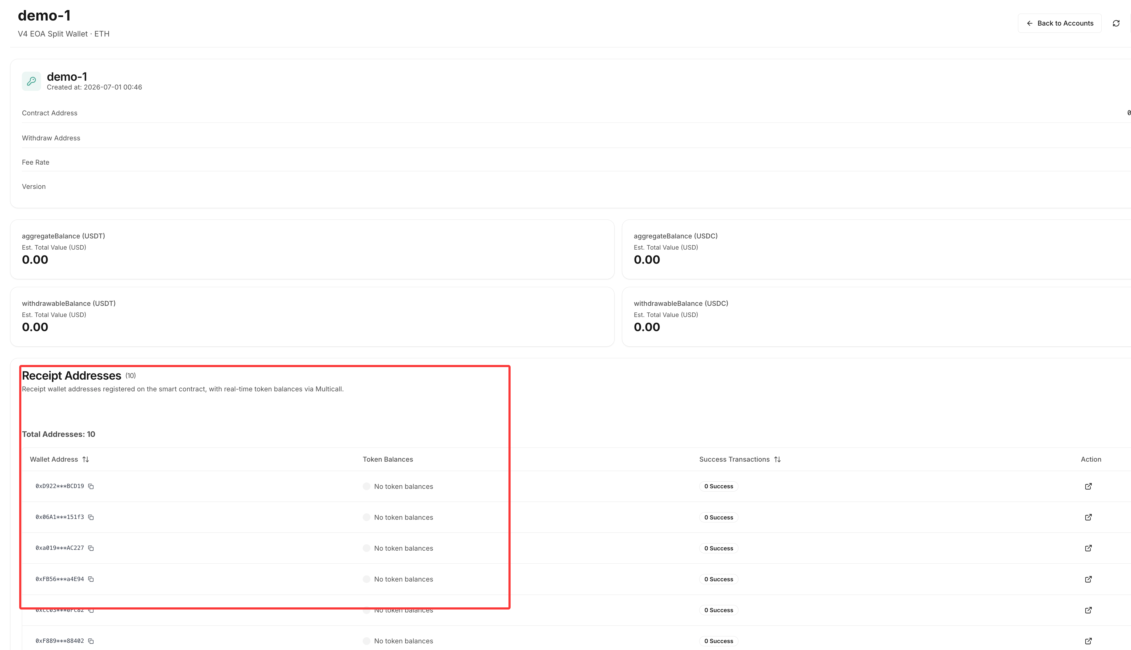Sort the table by Wallet Address
The width and height of the screenshot is (1131, 650).
86,459
